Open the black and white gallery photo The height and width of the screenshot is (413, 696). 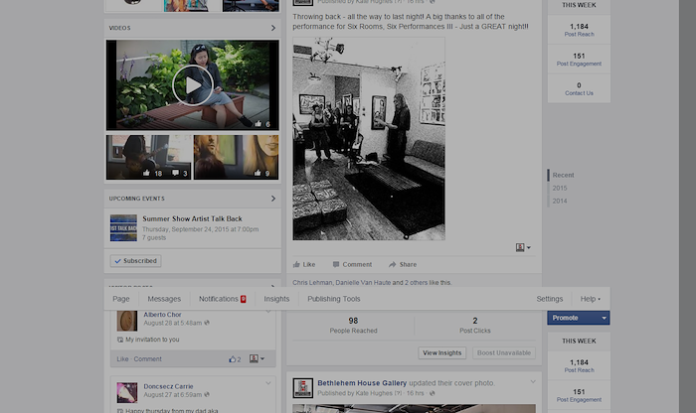(369, 139)
